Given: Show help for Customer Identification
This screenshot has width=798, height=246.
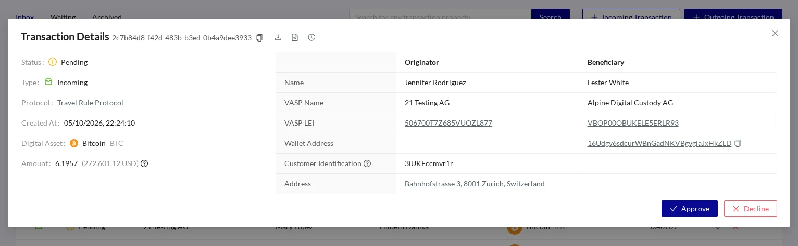Looking at the screenshot, I should (367, 163).
